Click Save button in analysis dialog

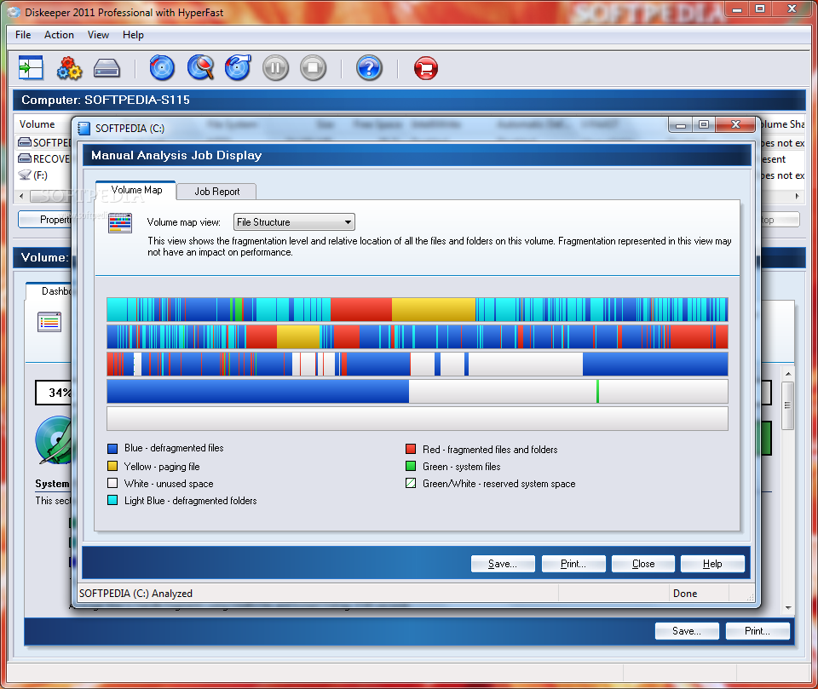click(x=503, y=564)
